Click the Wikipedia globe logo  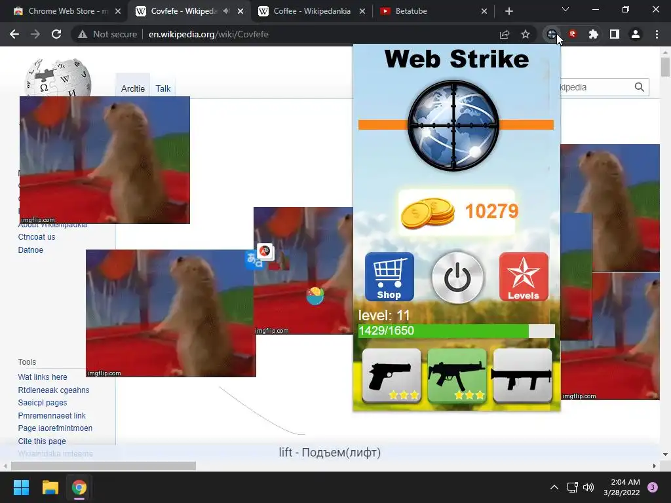point(58,77)
